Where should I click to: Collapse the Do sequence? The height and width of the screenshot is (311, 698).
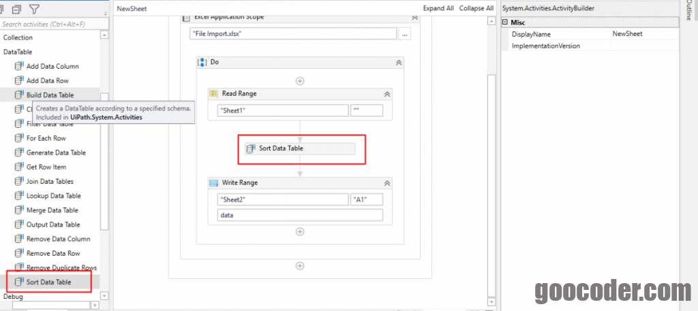pyautogui.click(x=399, y=63)
